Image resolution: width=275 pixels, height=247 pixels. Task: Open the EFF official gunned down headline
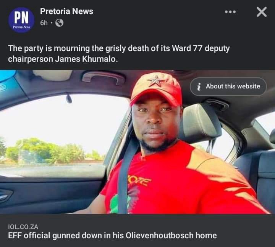[x=112, y=236]
